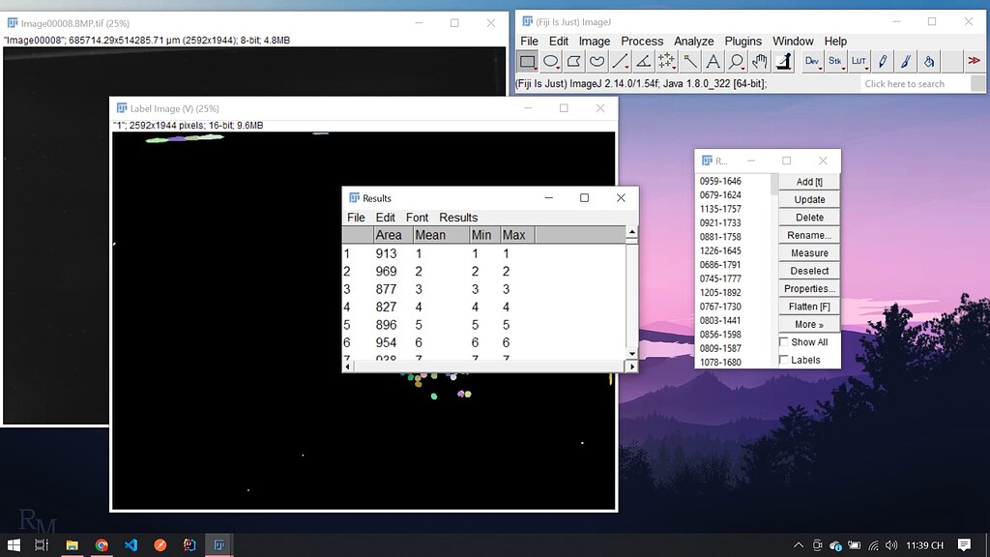Open the LUT toolbar dropdown
This screenshot has width=990, height=557.
pyautogui.click(x=859, y=61)
